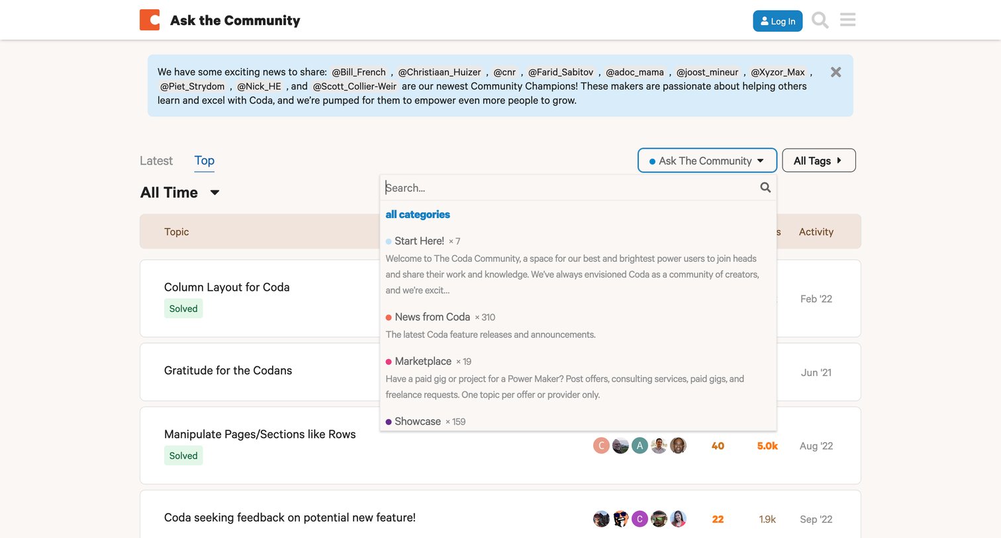Open the @Christiaan_Huizer mention
Image resolution: width=1001 pixels, height=538 pixels.
point(440,72)
